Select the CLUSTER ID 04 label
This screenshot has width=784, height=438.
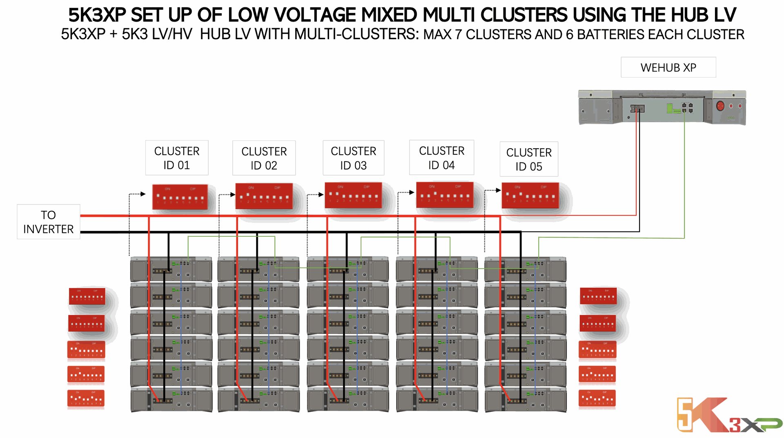point(441,158)
